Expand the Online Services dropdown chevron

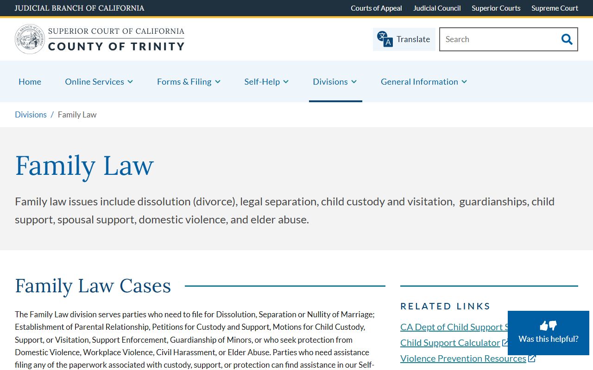pyautogui.click(x=130, y=82)
